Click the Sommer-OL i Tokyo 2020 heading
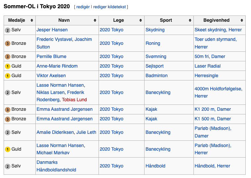This screenshot has height=178, width=251. (x=37, y=6)
